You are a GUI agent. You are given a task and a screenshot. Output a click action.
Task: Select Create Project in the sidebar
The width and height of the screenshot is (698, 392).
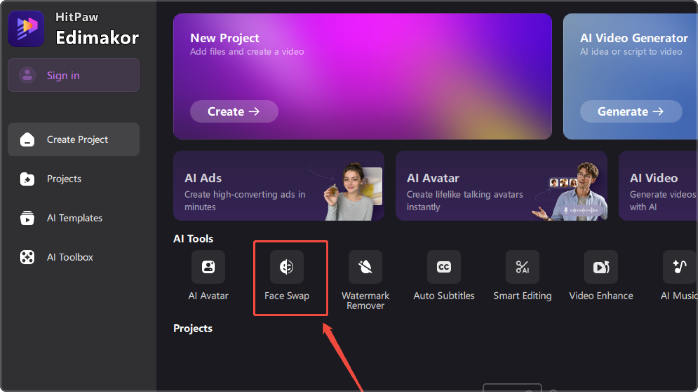tap(74, 140)
